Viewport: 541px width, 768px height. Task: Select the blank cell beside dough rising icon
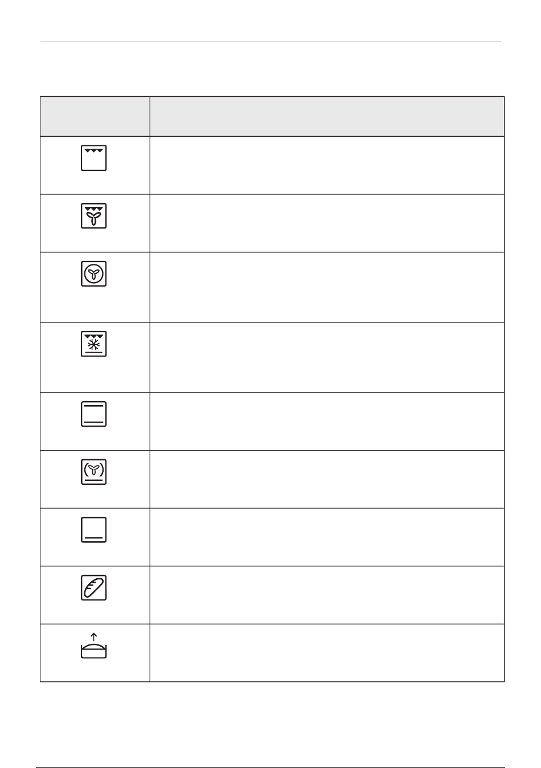tap(327, 653)
